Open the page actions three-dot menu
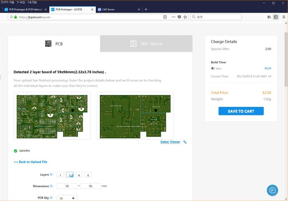The height and width of the screenshot is (201, 288). [173, 17]
